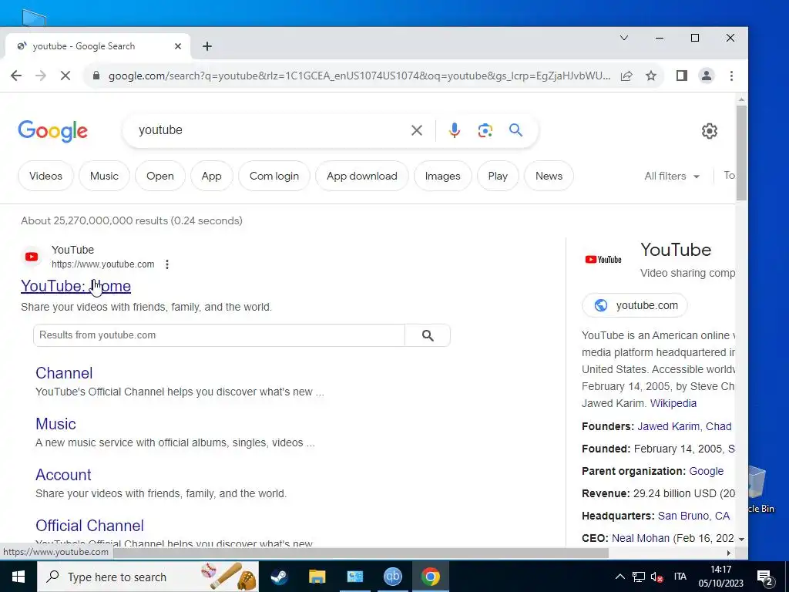789x592 pixels.
Task: Open Windows Start menu
Action: [x=18, y=577]
